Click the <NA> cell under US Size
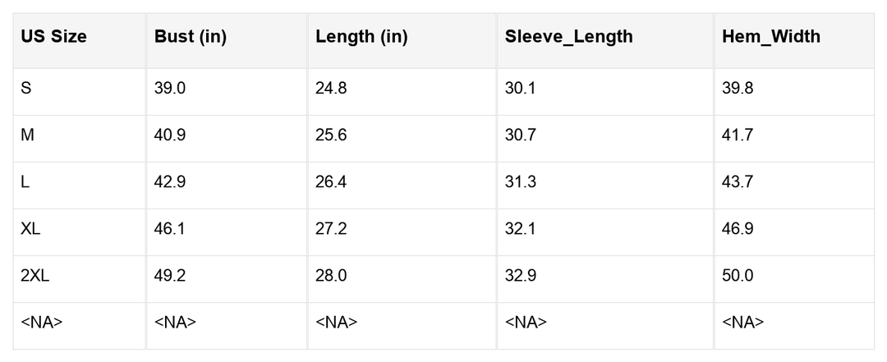 [42, 323]
